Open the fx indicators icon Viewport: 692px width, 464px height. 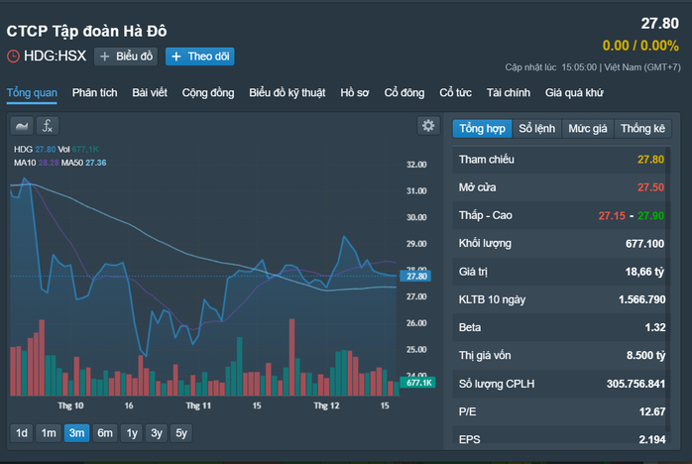(48, 126)
